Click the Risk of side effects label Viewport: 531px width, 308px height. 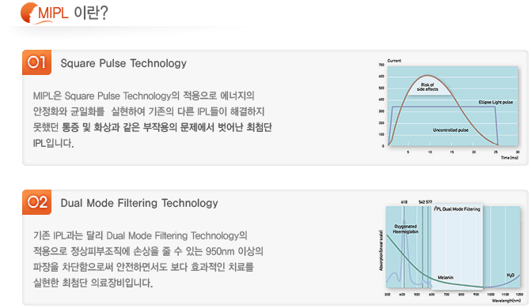[x=427, y=87]
